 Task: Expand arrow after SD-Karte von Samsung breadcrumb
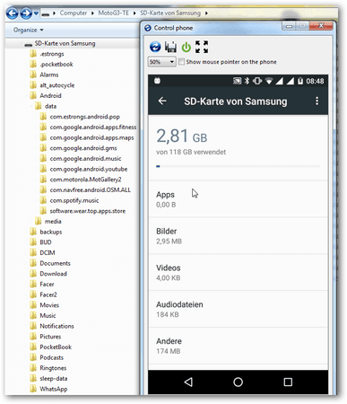206,13
